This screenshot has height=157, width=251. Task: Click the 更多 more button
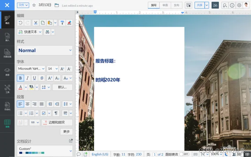[x=67, y=132]
